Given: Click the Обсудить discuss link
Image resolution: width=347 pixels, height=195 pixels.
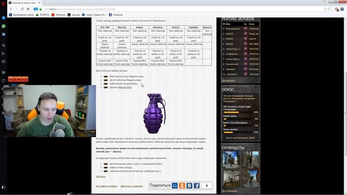Looking at the screenshot, I should click(x=100, y=177).
